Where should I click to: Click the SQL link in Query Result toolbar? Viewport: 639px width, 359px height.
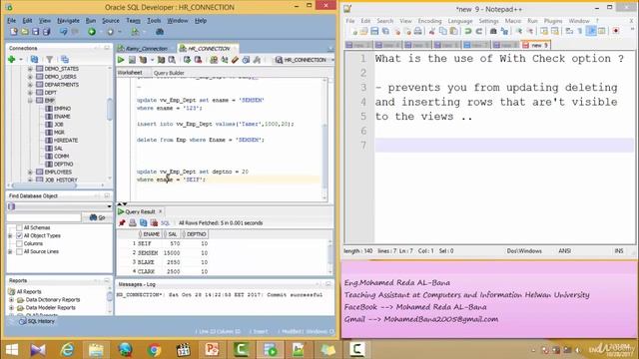coord(165,223)
